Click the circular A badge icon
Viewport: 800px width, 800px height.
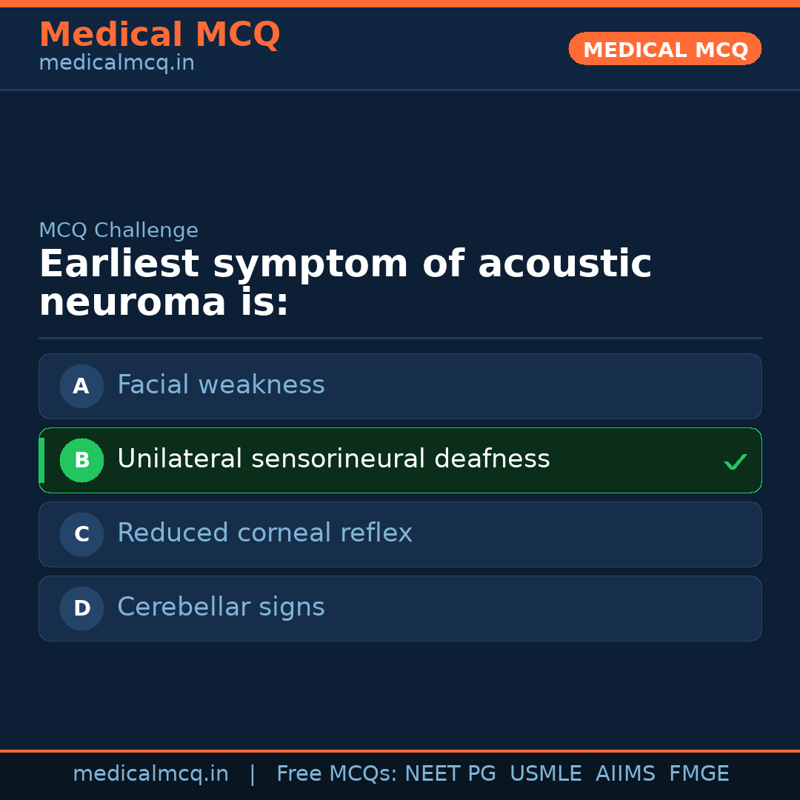pyautogui.click(x=81, y=386)
